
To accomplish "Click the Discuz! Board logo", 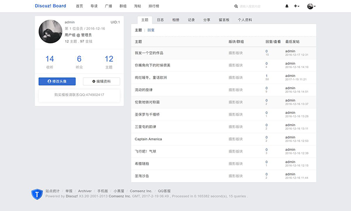I will coord(51,6).
